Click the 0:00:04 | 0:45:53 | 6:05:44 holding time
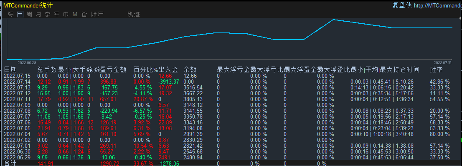Screen dimensions: 462x166 (x=382, y=158)
